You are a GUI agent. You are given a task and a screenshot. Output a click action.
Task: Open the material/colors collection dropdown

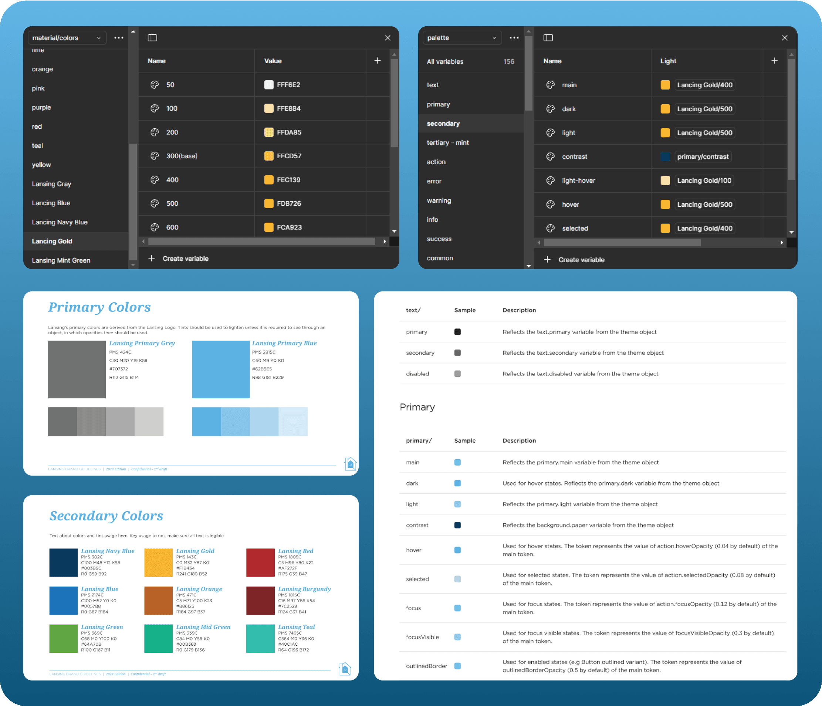pos(67,38)
